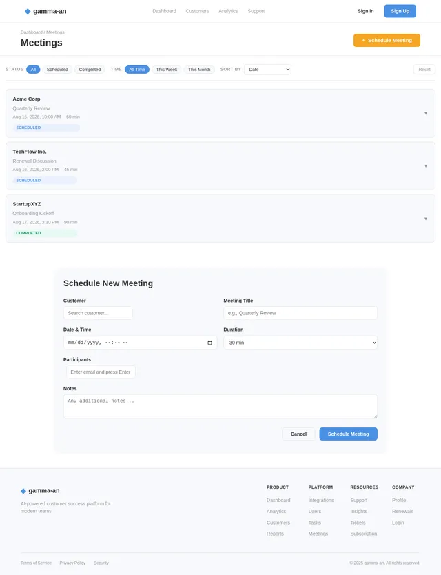The height and width of the screenshot is (575, 441).
Task: Click the Quarterly Review meeting subtitle
Action: point(31,108)
